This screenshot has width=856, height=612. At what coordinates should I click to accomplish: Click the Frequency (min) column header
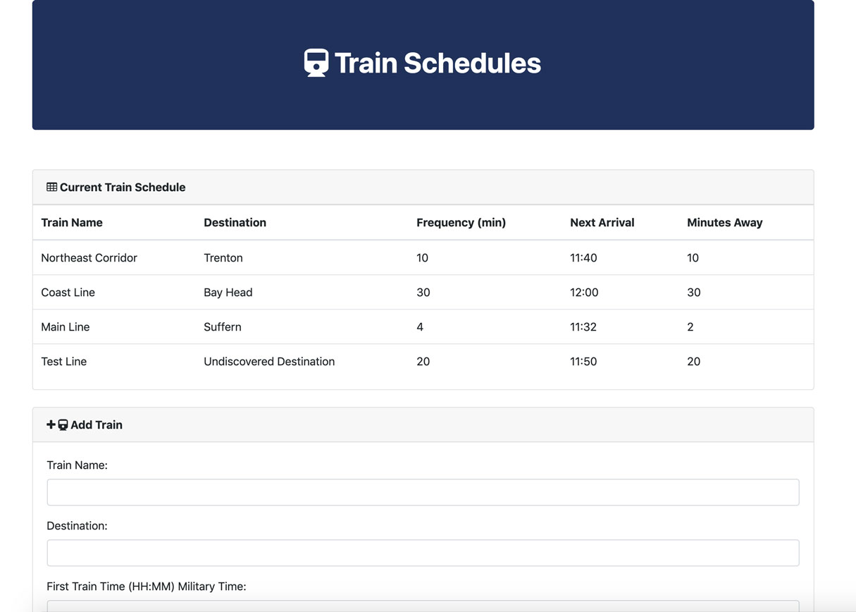[x=461, y=222]
